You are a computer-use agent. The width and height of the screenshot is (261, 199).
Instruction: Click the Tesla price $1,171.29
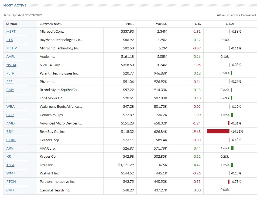[x=126, y=165]
